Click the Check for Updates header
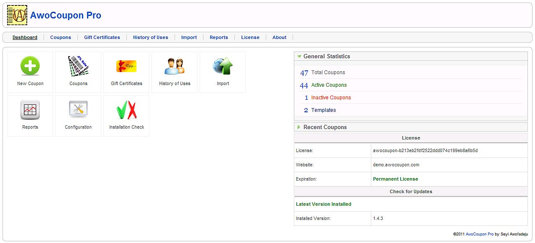This screenshot has width=535, height=243. [411, 191]
